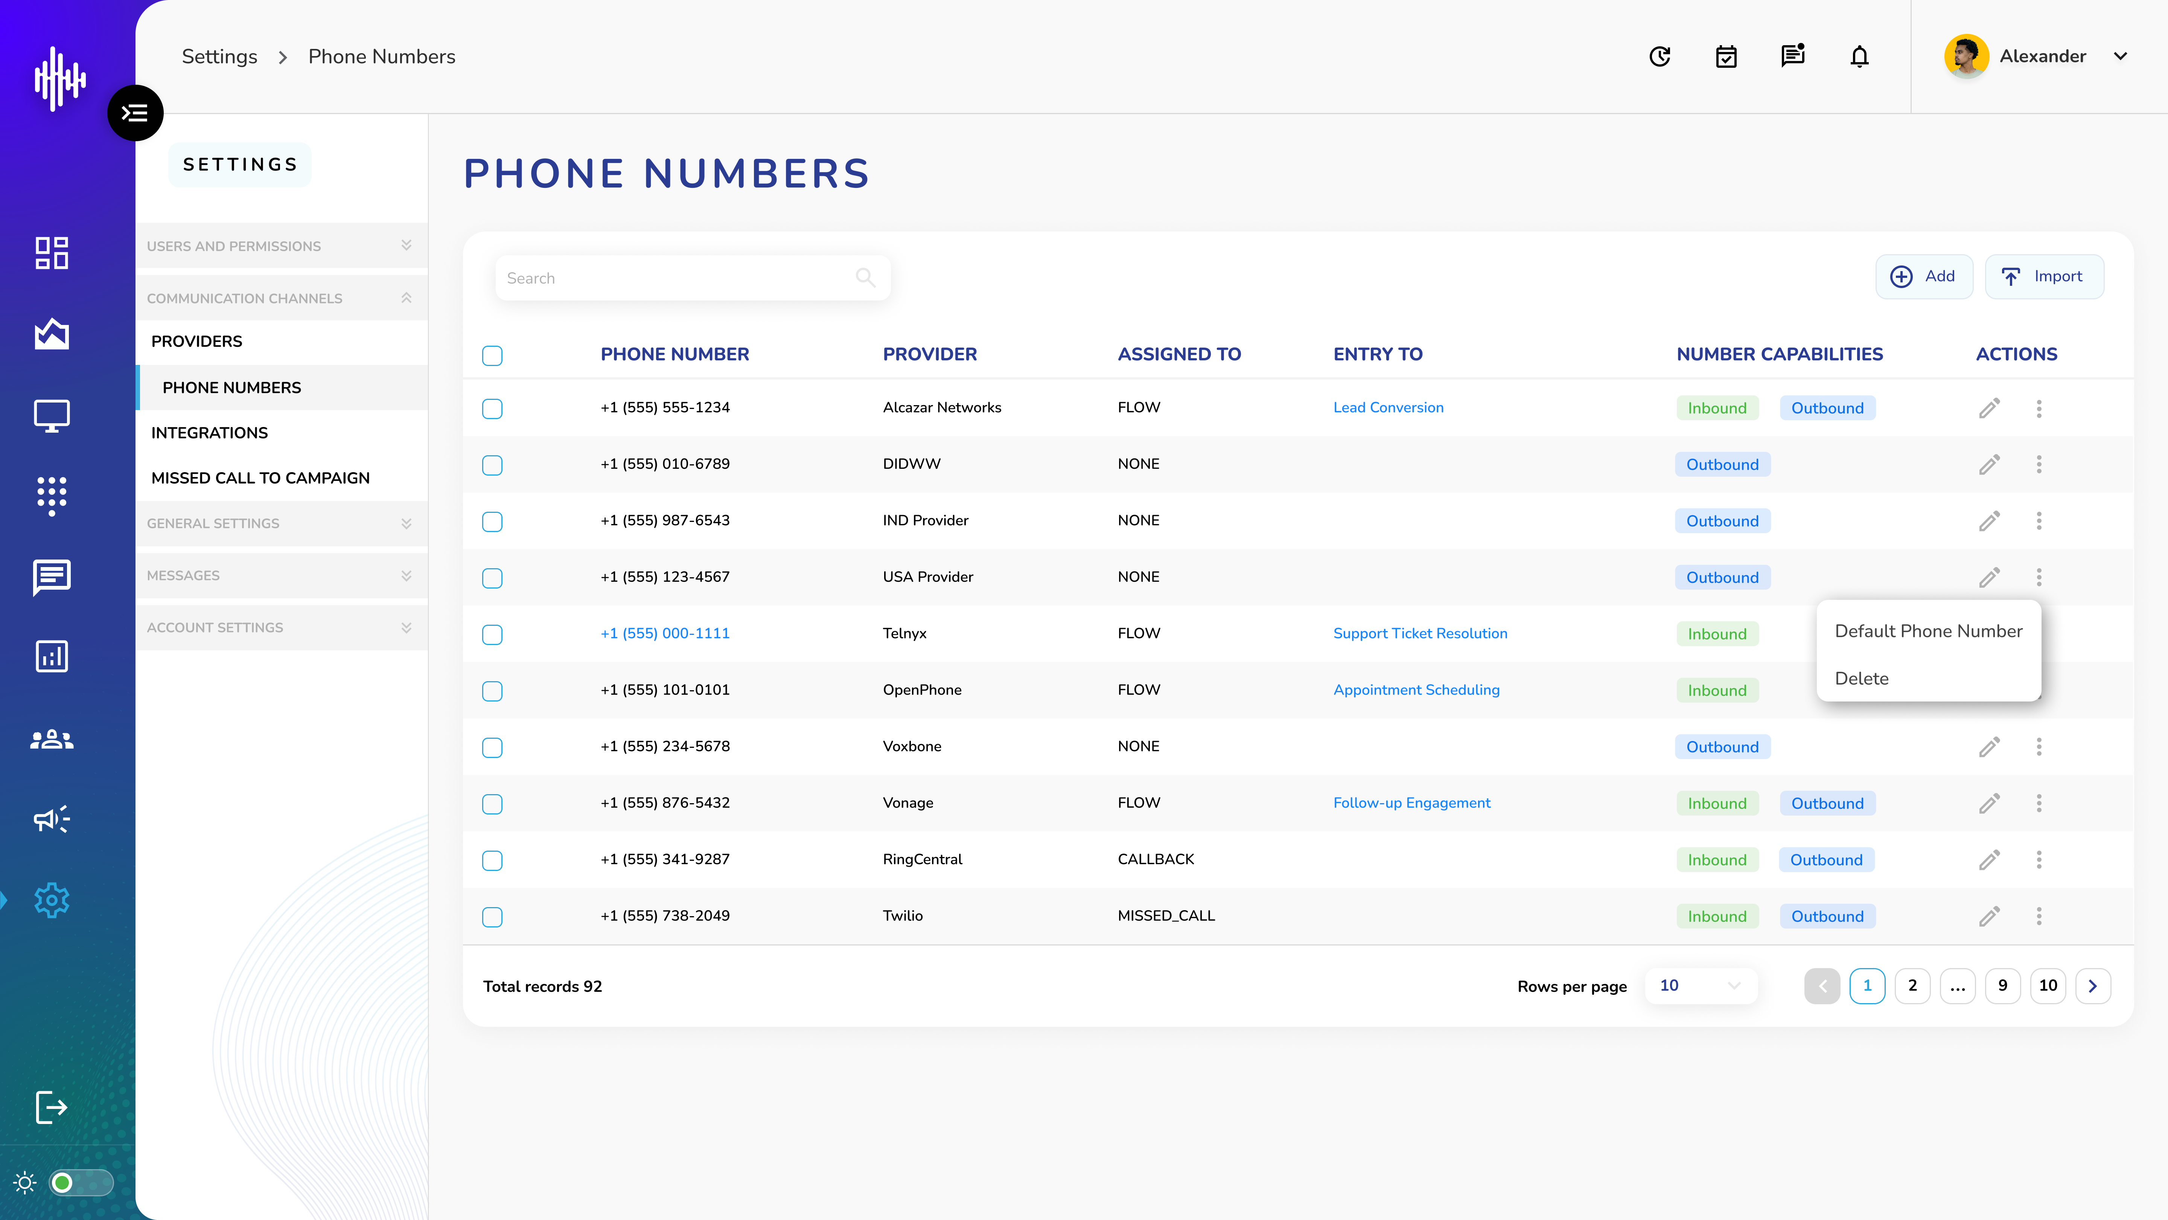Check the Telnyx row checkbox
2168x1220 pixels.
pyautogui.click(x=492, y=634)
